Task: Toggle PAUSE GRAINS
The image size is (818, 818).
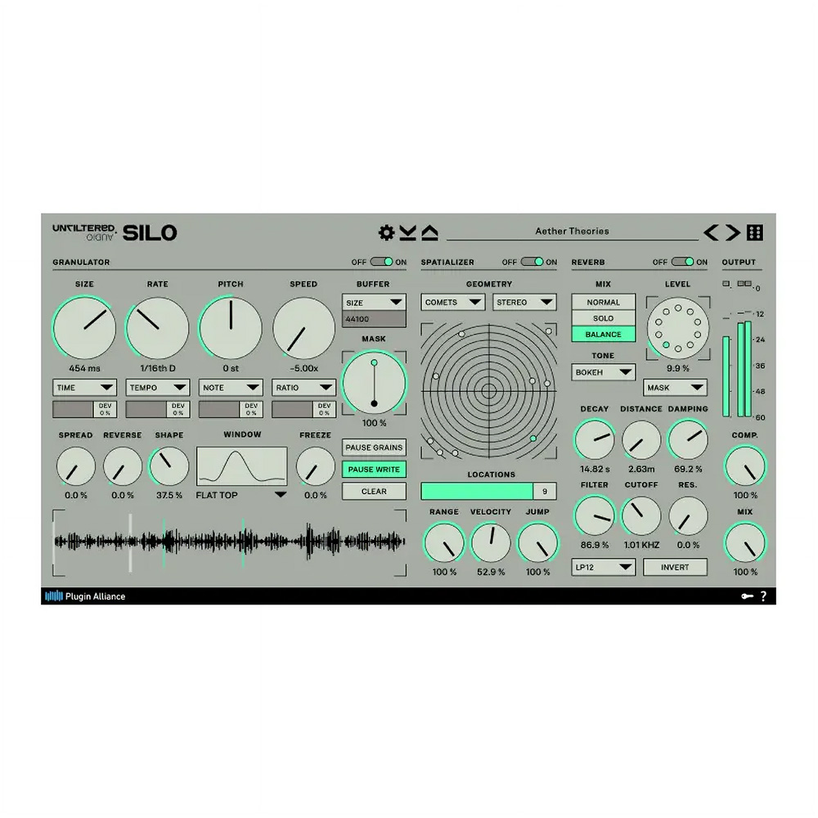Action: (x=374, y=447)
